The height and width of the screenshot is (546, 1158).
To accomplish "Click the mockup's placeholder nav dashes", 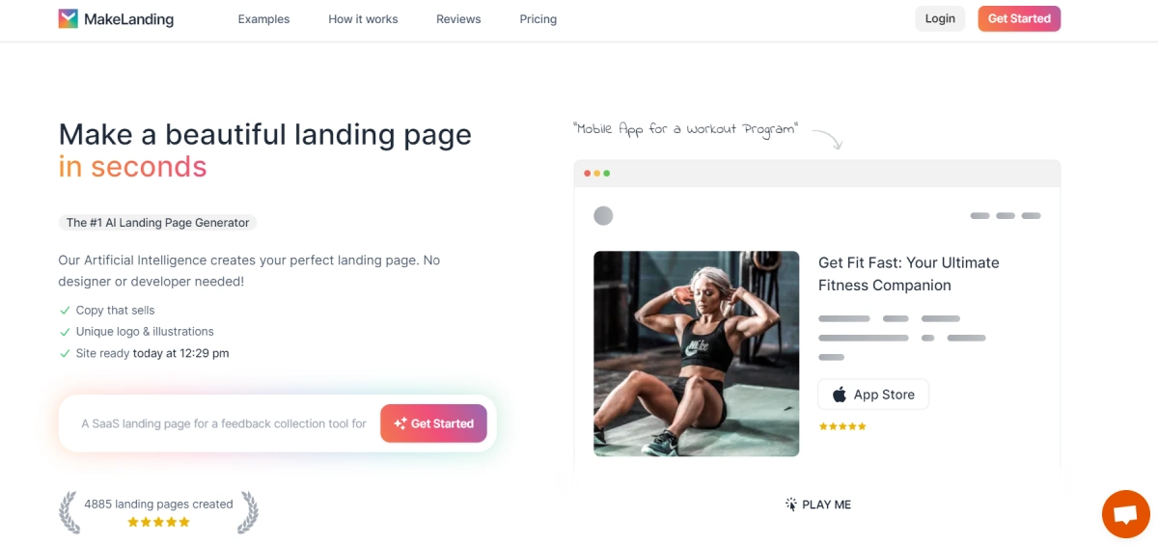I will tap(1006, 216).
